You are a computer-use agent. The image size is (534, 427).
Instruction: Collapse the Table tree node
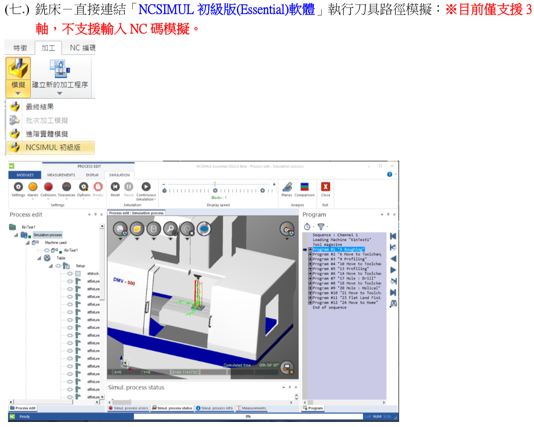coord(40,258)
